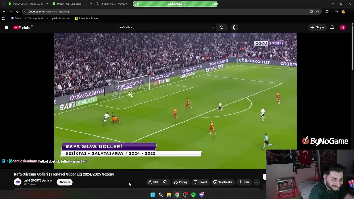Viewport: 354px width, 199px height.
Task: Open Siyah Basic Jean bookmark
Action: [x=59, y=18]
